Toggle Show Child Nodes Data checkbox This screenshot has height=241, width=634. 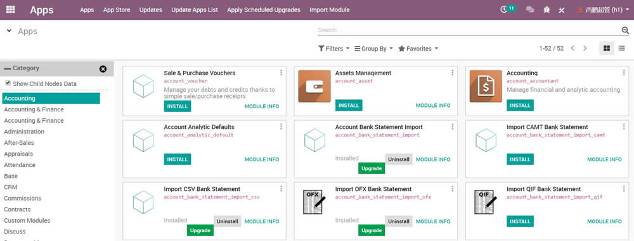pos(8,83)
